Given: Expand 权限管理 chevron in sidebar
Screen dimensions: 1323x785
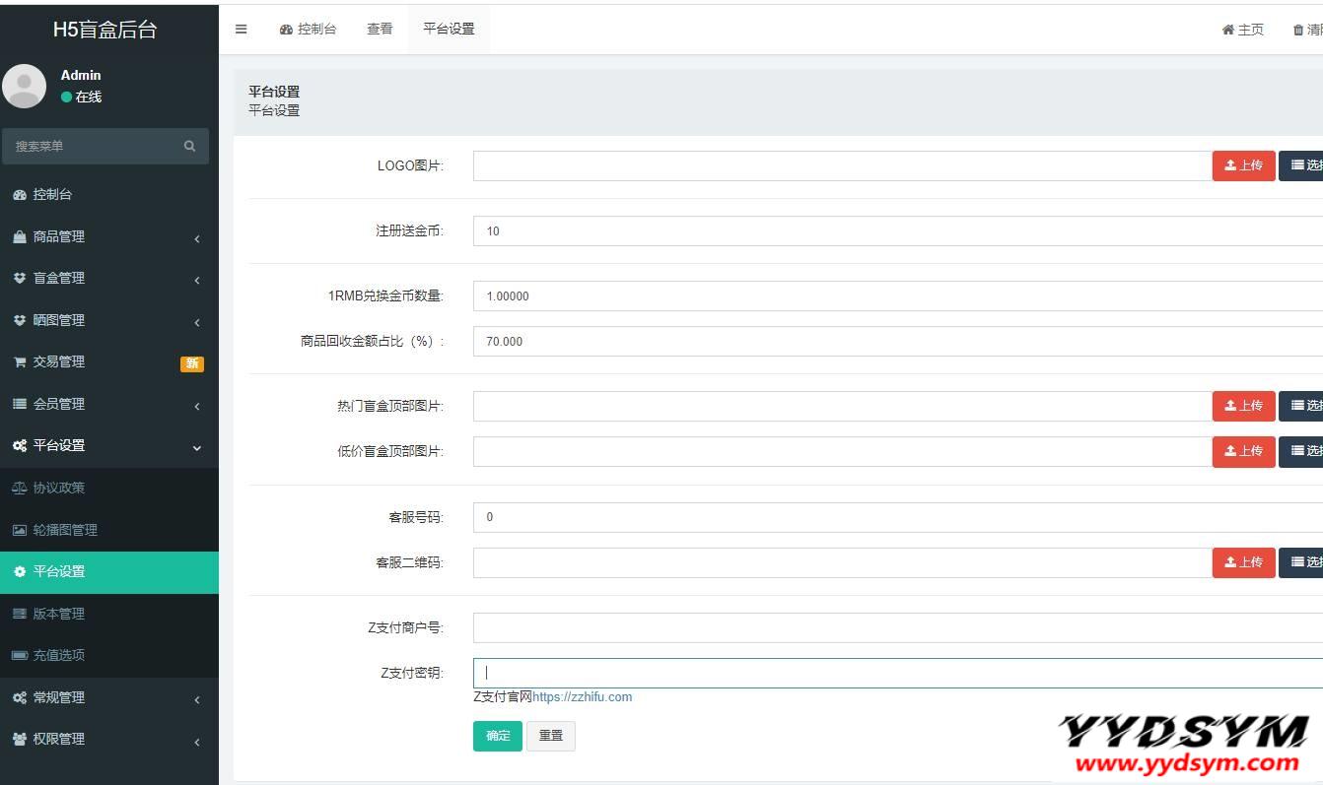Looking at the screenshot, I should (197, 741).
